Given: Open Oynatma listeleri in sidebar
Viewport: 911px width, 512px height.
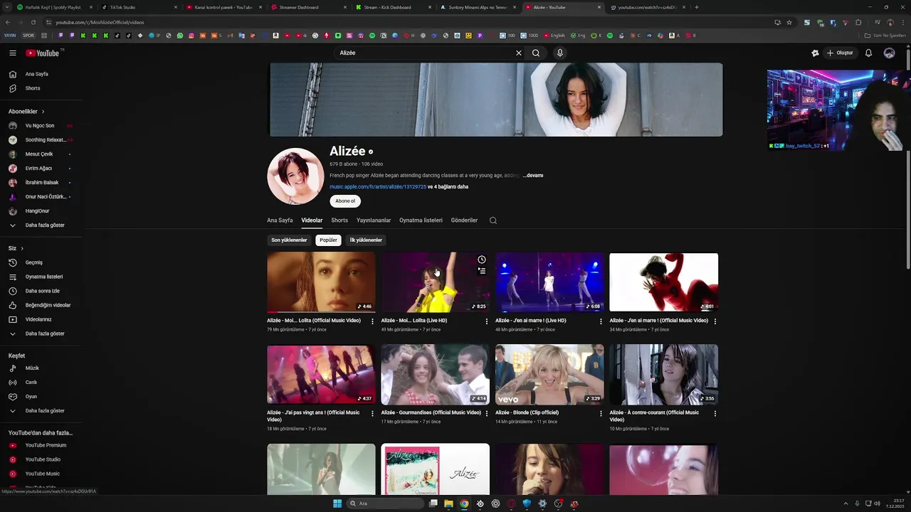Looking at the screenshot, I should [44, 277].
